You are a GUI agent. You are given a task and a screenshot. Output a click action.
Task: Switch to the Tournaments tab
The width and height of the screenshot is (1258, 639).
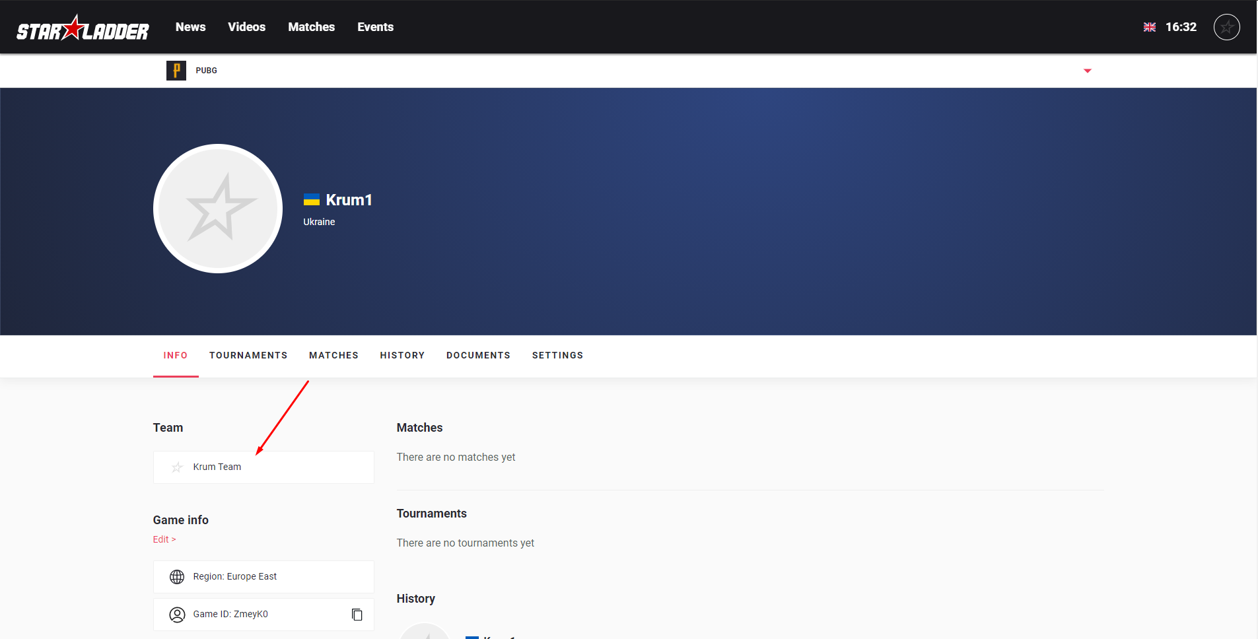(248, 355)
